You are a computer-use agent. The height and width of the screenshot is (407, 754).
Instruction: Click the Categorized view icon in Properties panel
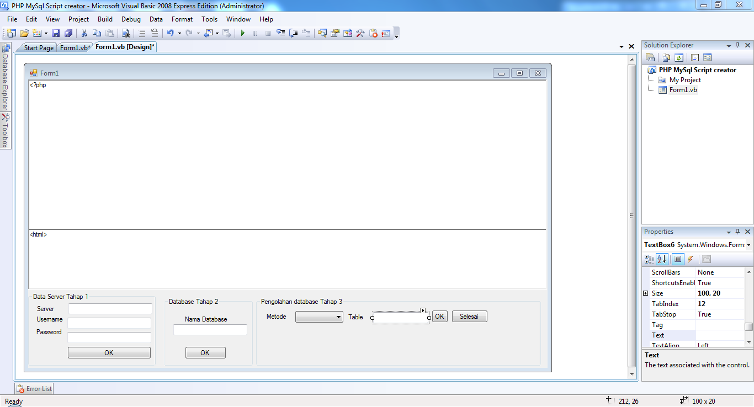[649, 259]
